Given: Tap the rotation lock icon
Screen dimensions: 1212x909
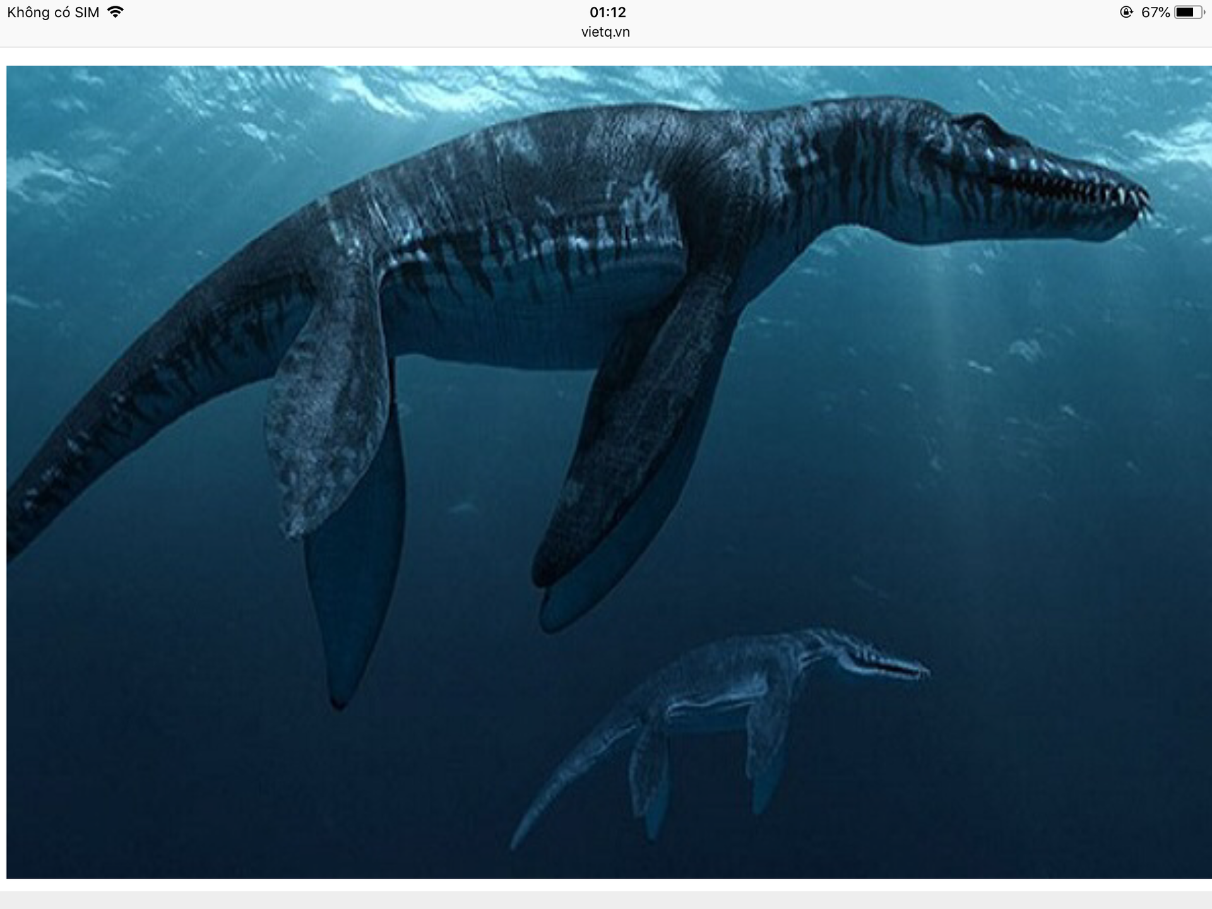Looking at the screenshot, I should pyautogui.click(x=1126, y=12).
